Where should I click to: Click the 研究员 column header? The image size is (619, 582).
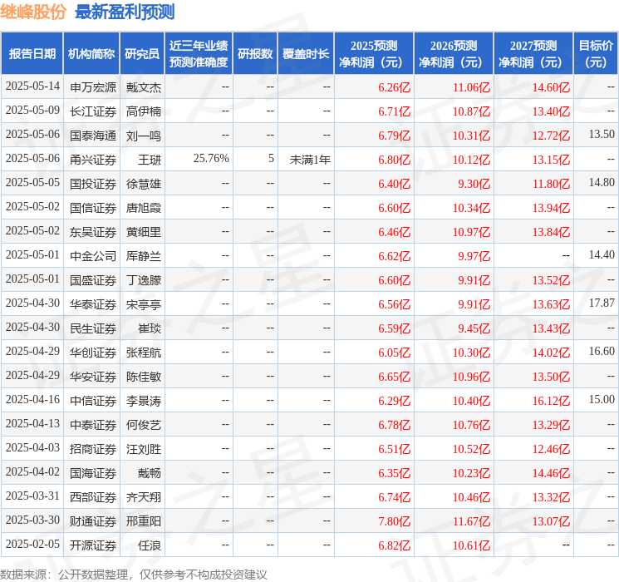click(142, 54)
